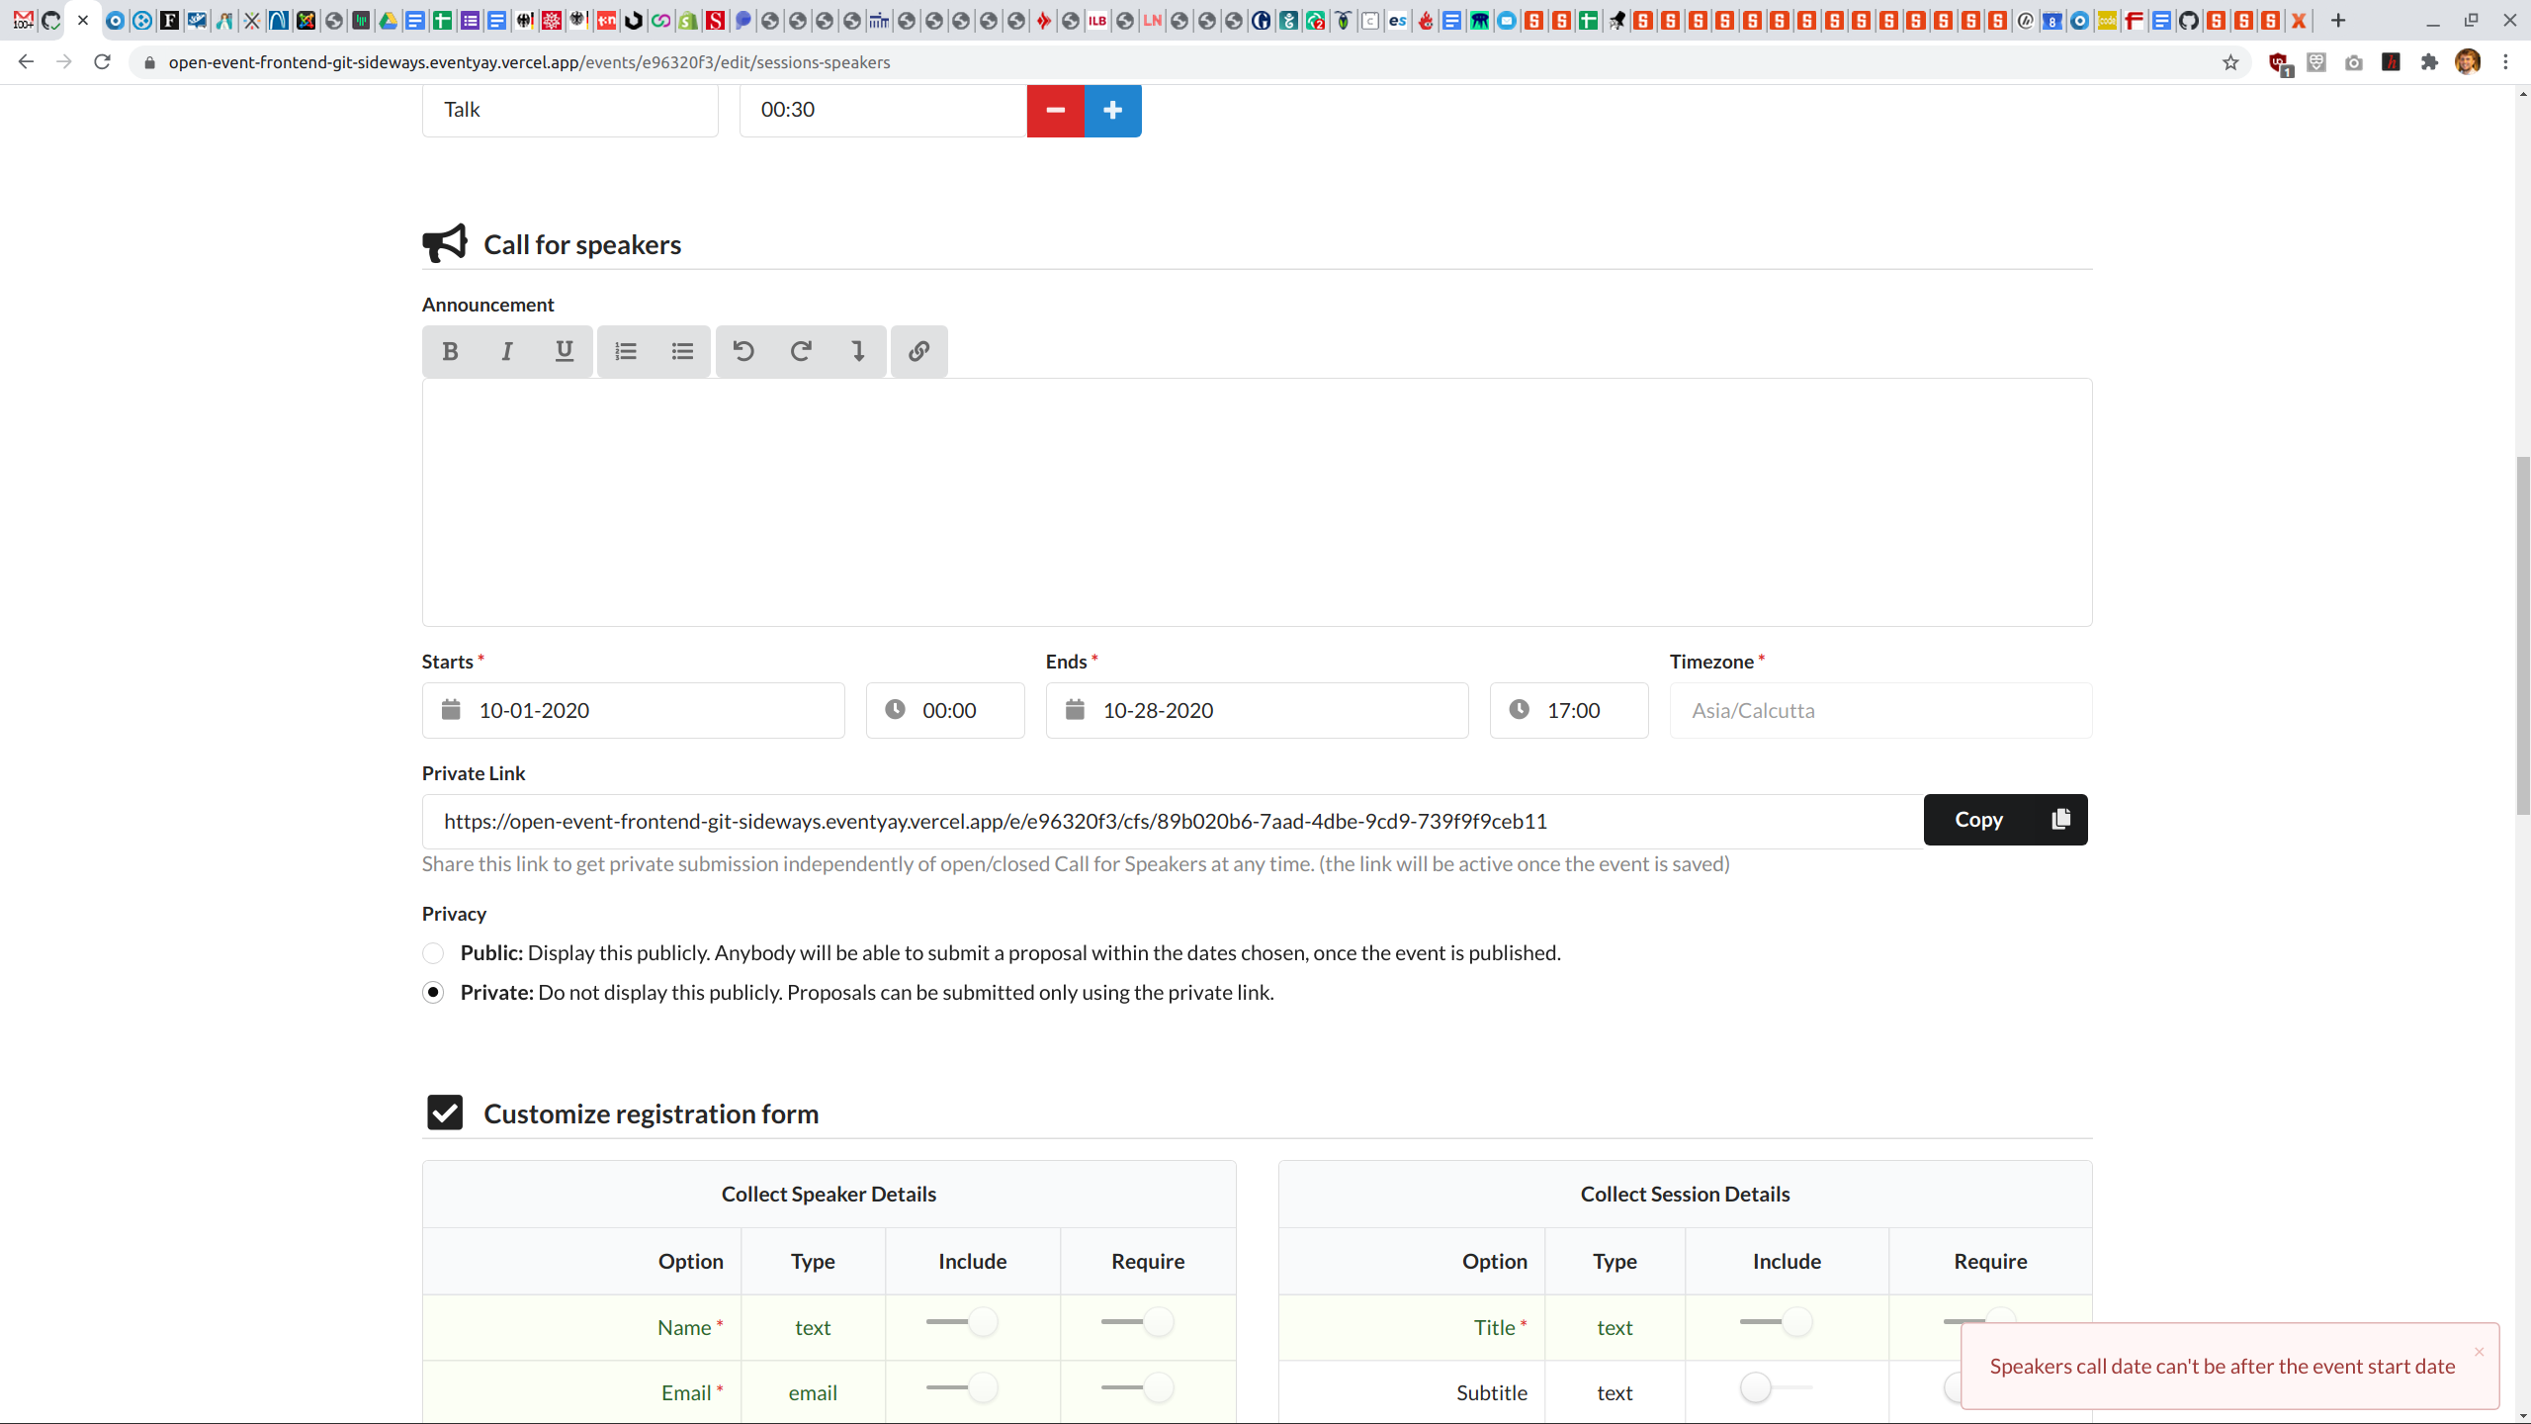Remove the Talk session type row

tap(1055, 110)
